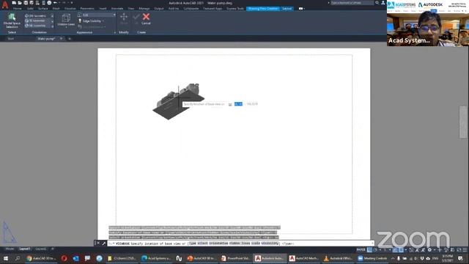Add a new drawing tab with plus

[70, 39]
